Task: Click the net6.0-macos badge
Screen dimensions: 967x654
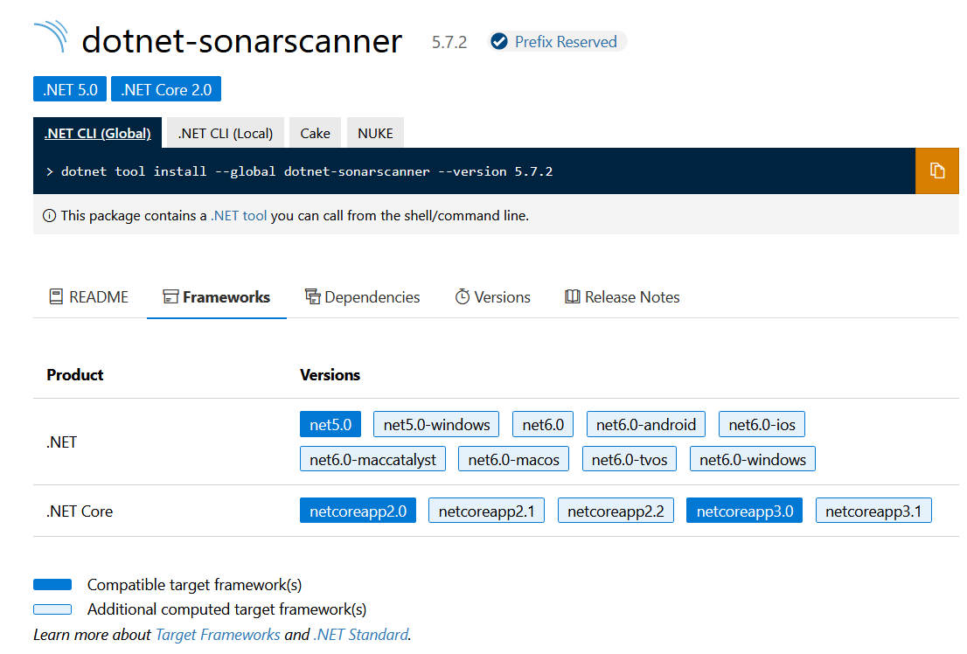Action: coord(513,458)
